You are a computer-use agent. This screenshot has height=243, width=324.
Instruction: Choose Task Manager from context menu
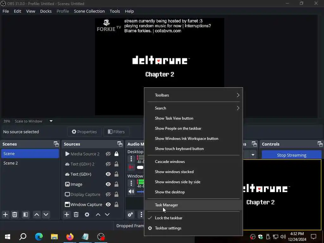click(x=193, y=205)
